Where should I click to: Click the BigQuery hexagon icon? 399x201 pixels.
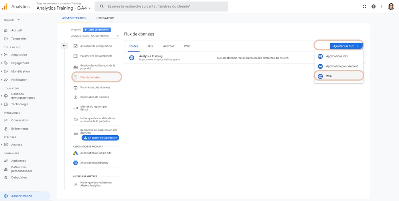75,163
